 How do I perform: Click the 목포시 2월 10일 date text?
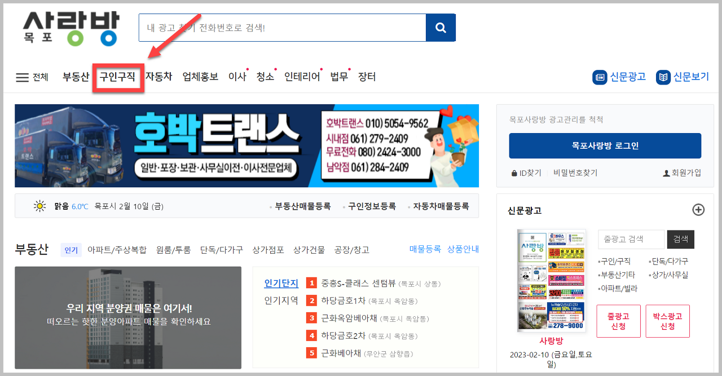(x=129, y=206)
